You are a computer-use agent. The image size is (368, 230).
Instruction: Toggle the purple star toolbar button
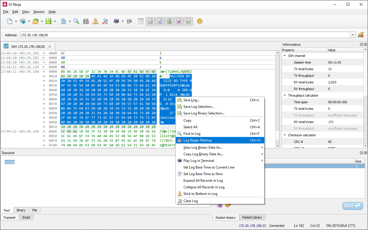coord(179,21)
